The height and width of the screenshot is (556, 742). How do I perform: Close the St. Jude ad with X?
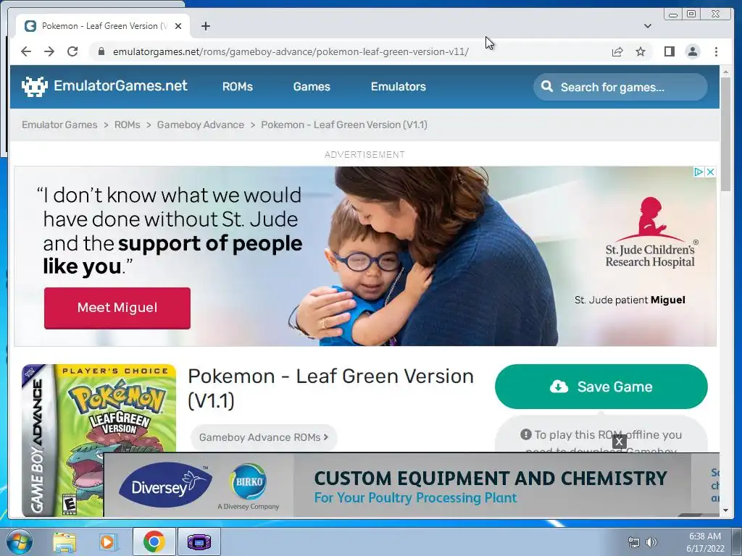[710, 172]
